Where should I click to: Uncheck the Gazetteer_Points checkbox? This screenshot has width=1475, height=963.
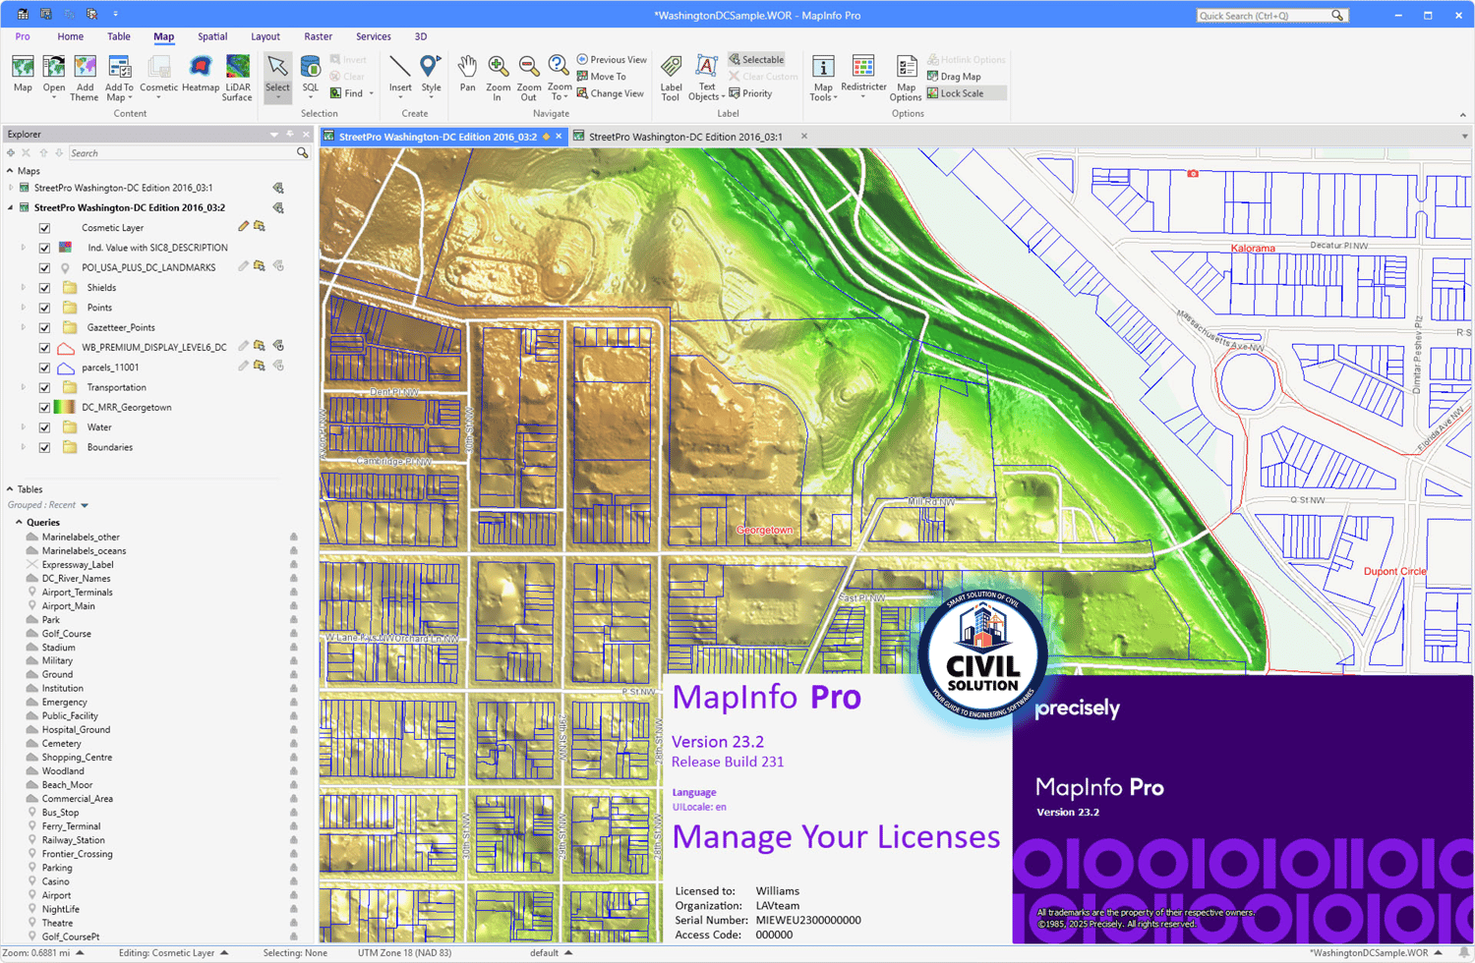click(44, 327)
